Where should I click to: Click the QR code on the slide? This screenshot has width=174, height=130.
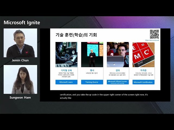pyautogui.click(x=154, y=34)
